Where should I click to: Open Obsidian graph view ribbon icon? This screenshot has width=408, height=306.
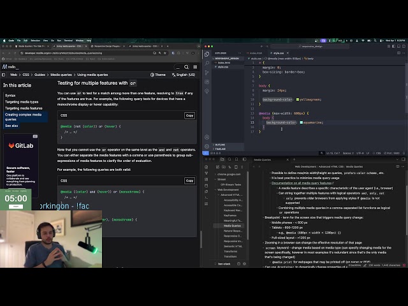pos(207,173)
